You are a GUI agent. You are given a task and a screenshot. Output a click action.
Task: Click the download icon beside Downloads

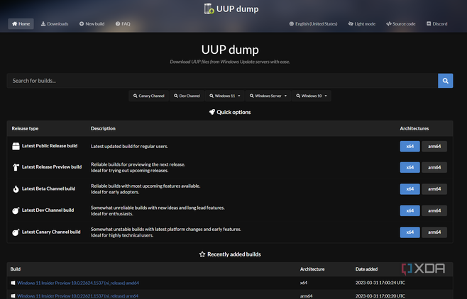tap(43, 24)
